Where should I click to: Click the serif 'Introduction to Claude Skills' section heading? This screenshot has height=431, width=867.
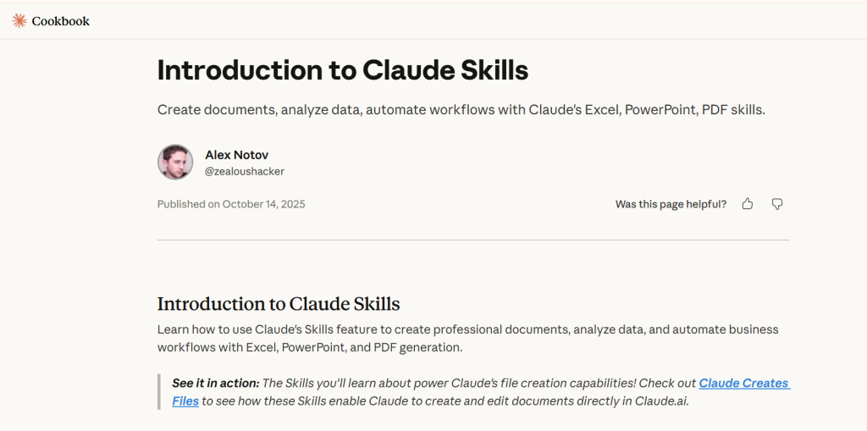[279, 304]
